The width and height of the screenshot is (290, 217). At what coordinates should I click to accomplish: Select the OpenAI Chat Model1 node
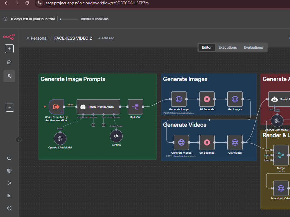pos(277,121)
